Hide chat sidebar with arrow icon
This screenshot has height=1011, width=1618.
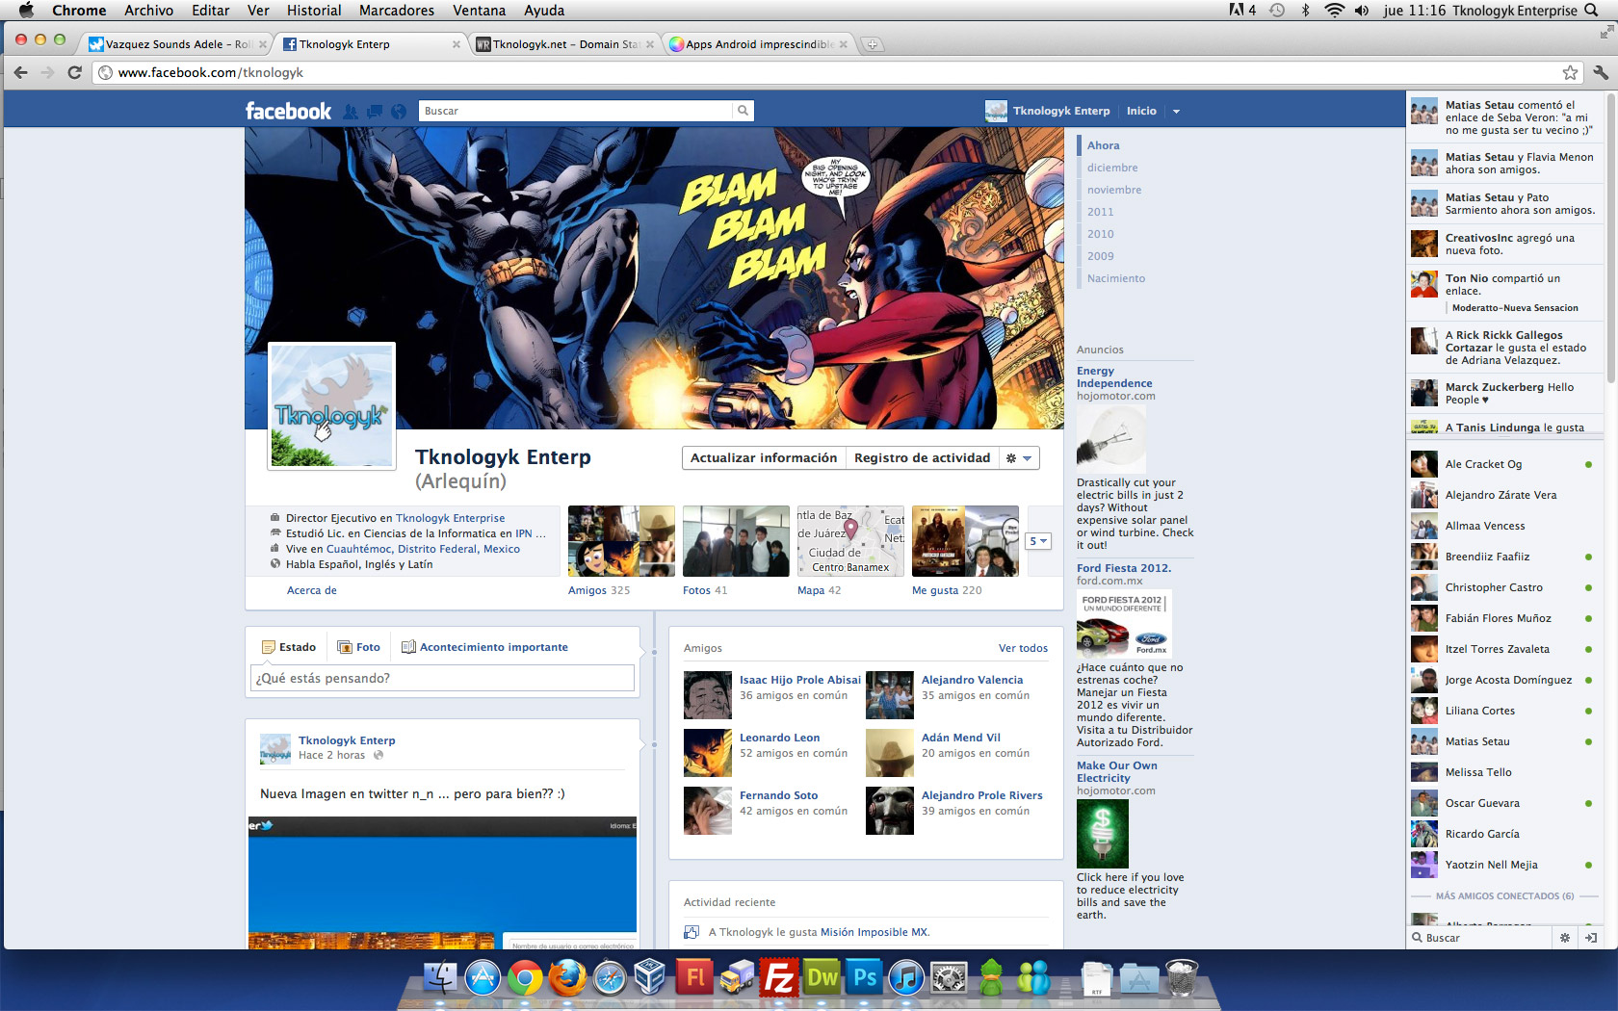(1591, 938)
